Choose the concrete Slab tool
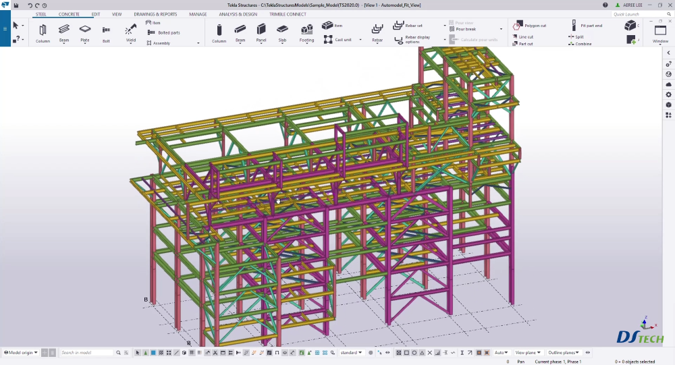Image resolution: width=675 pixels, height=365 pixels. pyautogui.click(x=282, y=33)
